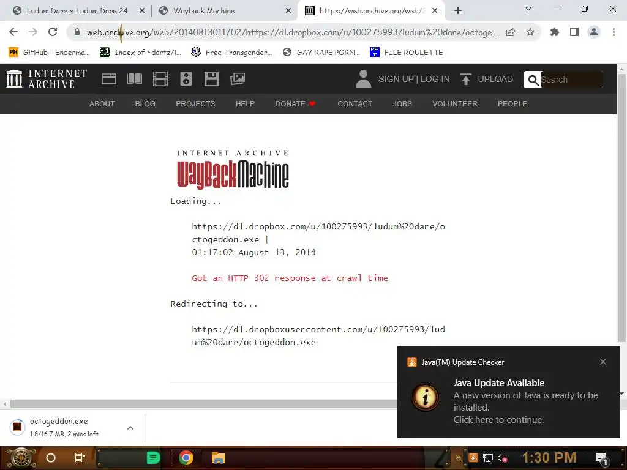
Task: Bookmark this page with the star
Action: pyautogui.click(x=530, y=32)
